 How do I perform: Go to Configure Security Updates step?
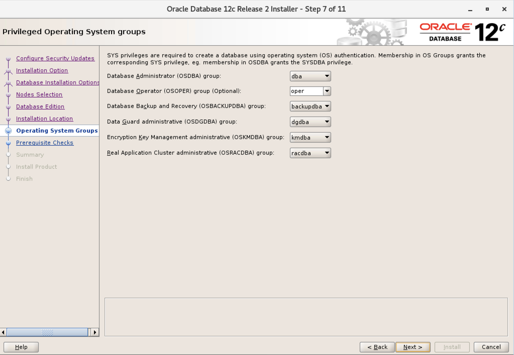[55, 58]
